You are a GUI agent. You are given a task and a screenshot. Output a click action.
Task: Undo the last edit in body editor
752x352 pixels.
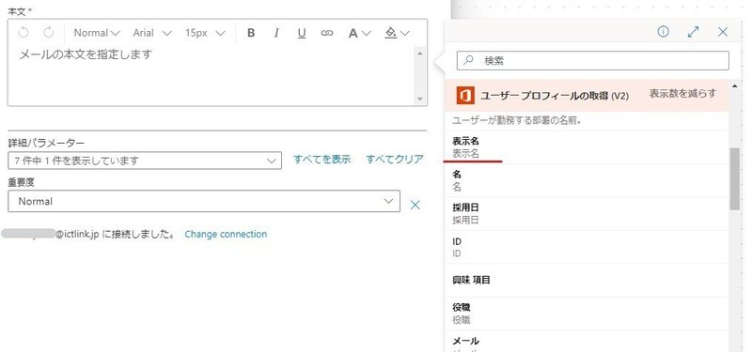pyautogui.click(x=23, y=33)
